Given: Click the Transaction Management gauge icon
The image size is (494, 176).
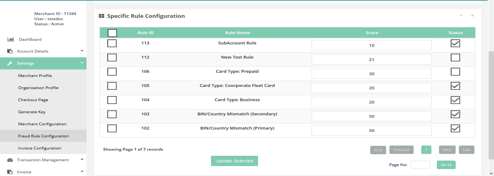Looking at the screenshot, I should point(10,160).
